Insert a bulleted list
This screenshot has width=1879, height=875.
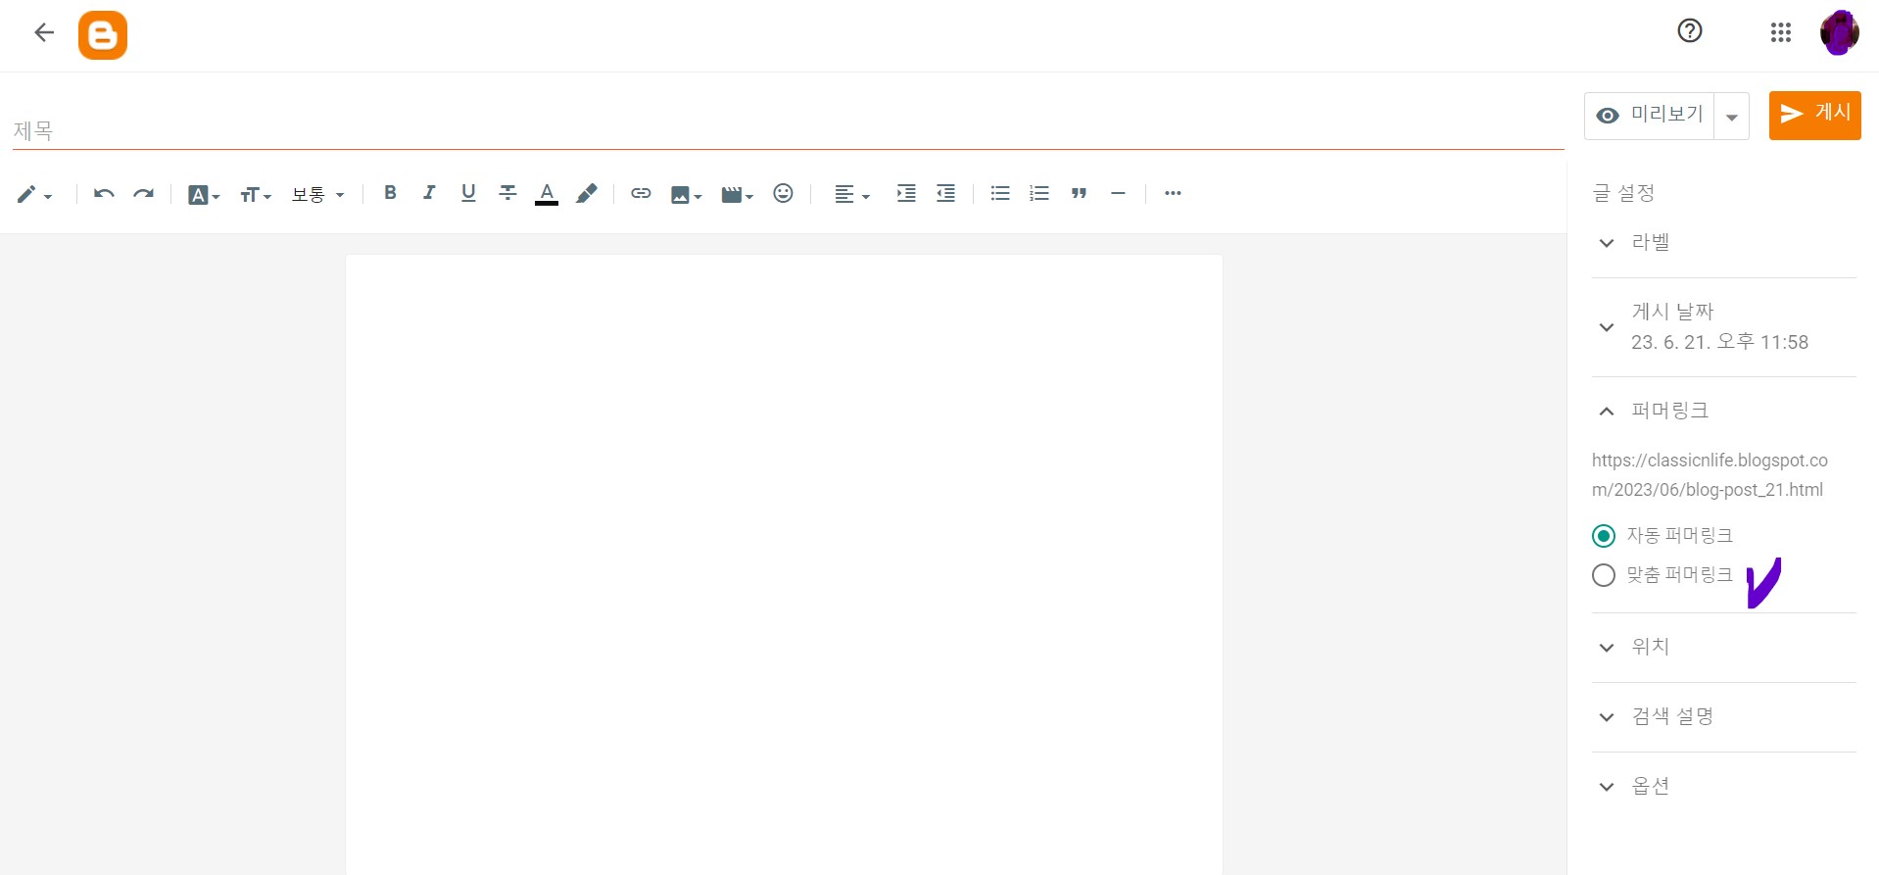coord(1000,193)
